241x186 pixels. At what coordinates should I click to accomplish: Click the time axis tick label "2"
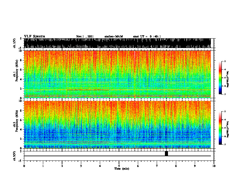point(62,166)
